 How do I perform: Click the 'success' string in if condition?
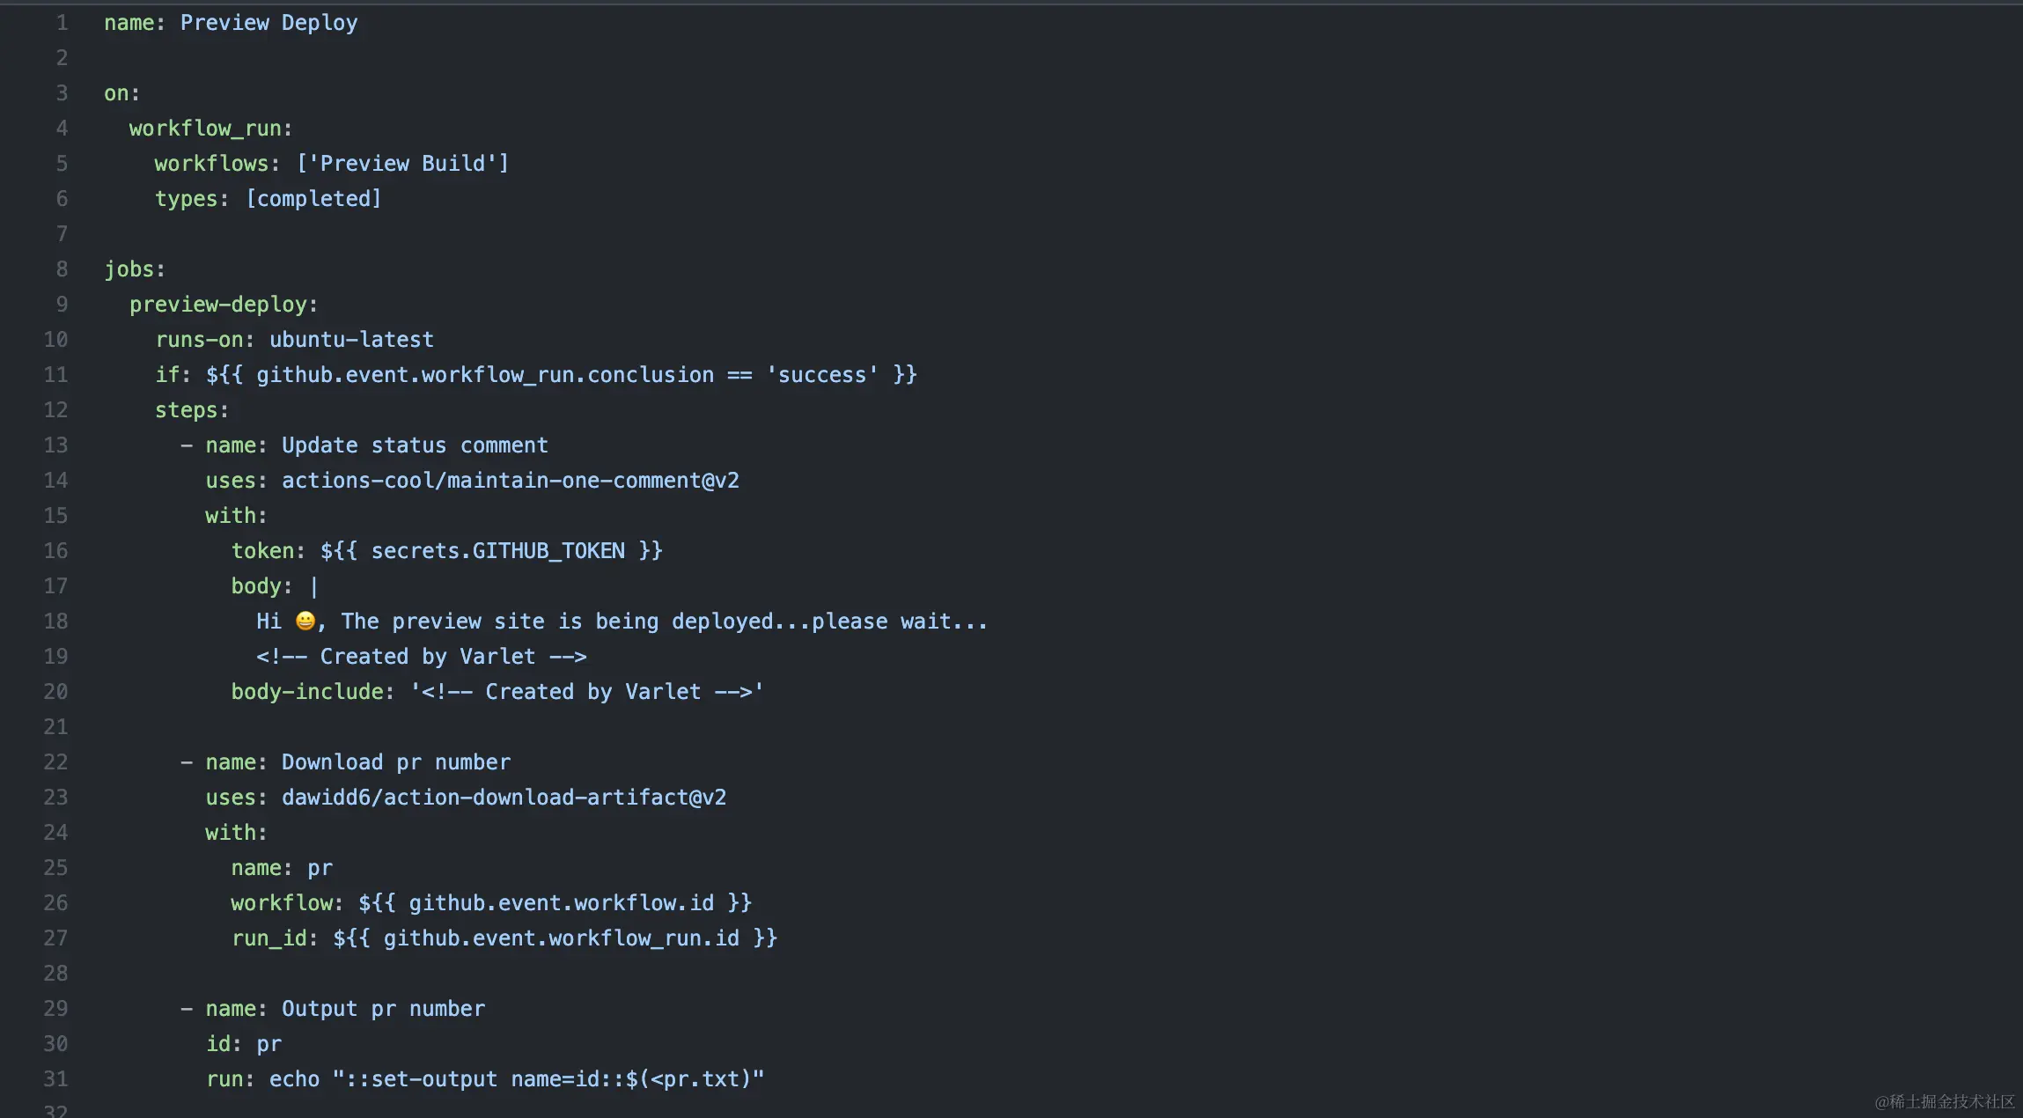822,375
